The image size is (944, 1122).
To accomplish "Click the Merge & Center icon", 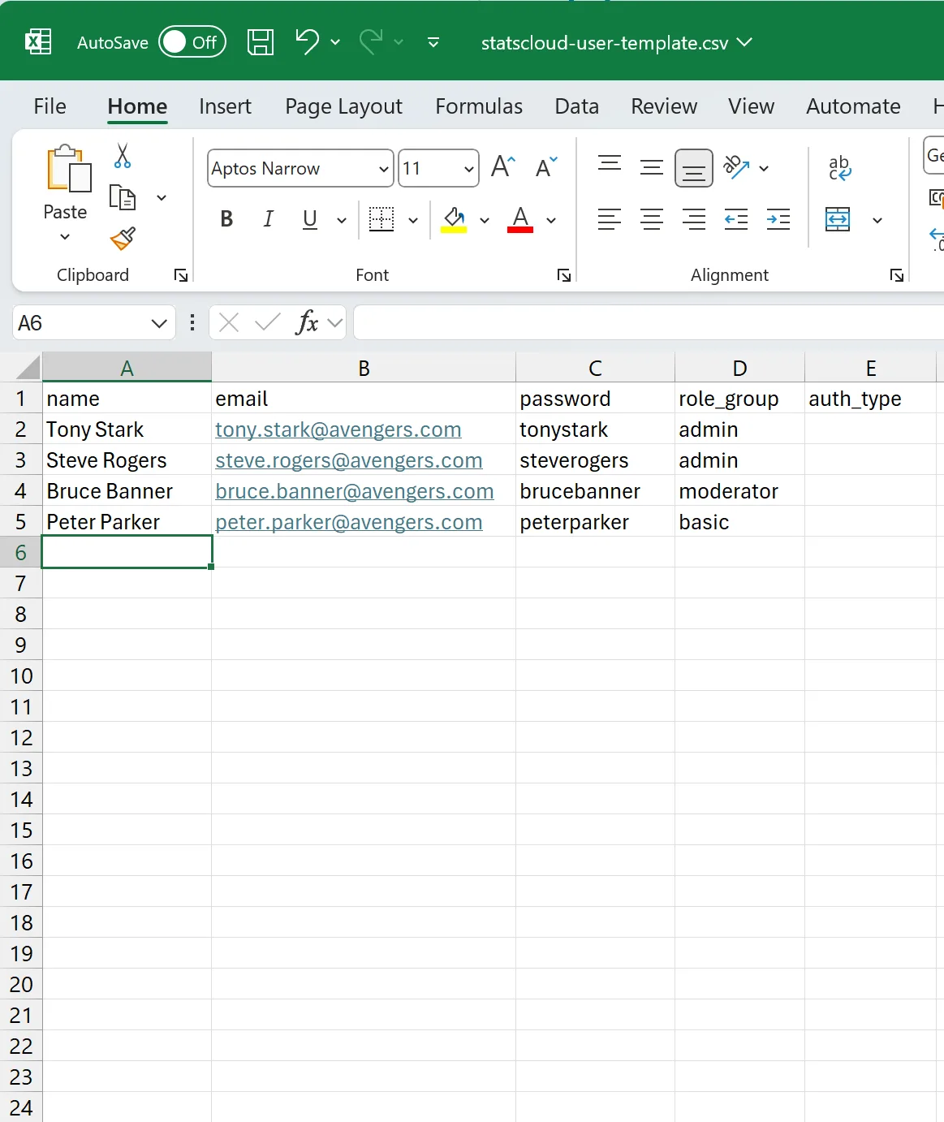I will click(838, 219).
